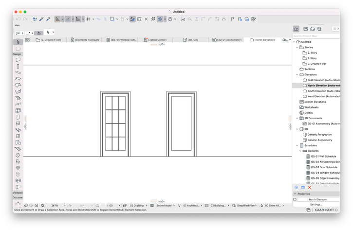Select the Skylight tool
The height and width of the screenshot is (230, 353).
click(x=18, y=130)
